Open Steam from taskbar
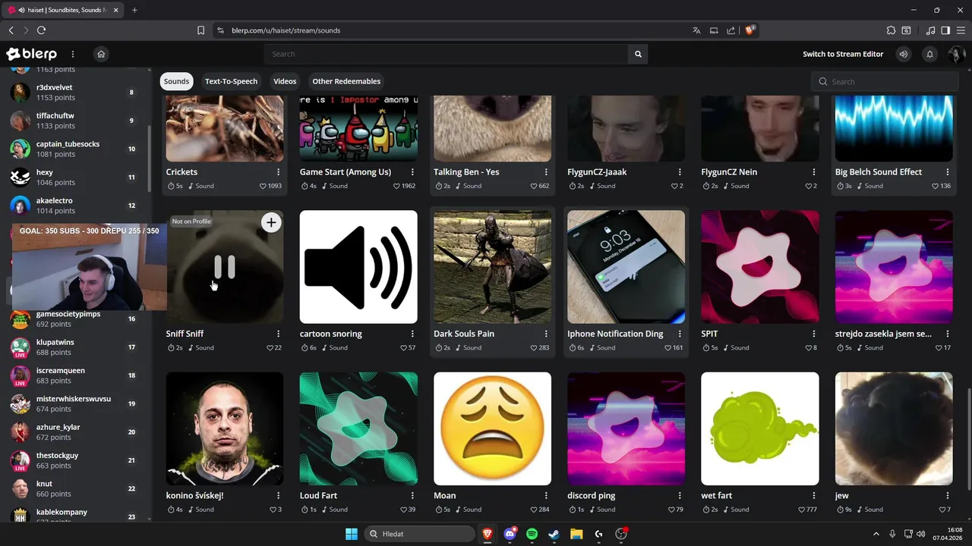 (554, 534)
